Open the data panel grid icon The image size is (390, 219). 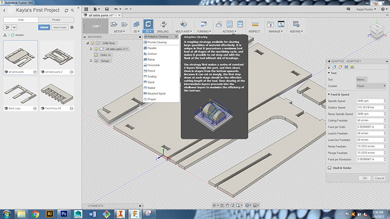click(x=86, y=9)
